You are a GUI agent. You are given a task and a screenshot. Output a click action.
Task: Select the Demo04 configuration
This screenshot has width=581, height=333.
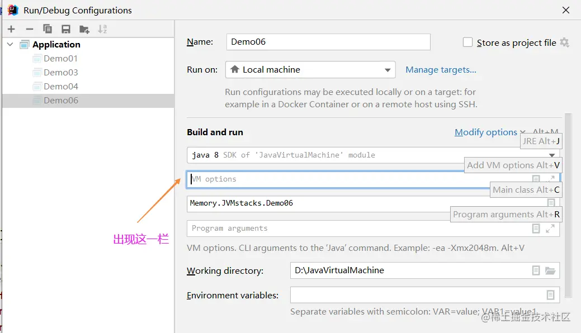pos(61,86)
